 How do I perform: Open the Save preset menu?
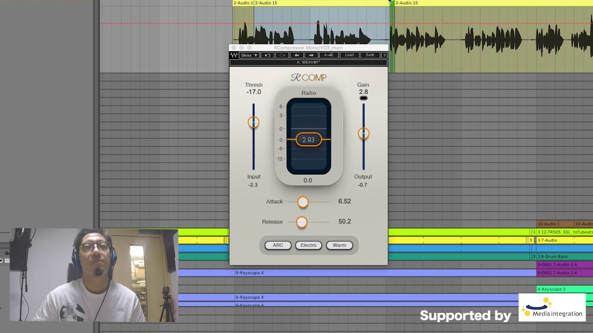370,55
